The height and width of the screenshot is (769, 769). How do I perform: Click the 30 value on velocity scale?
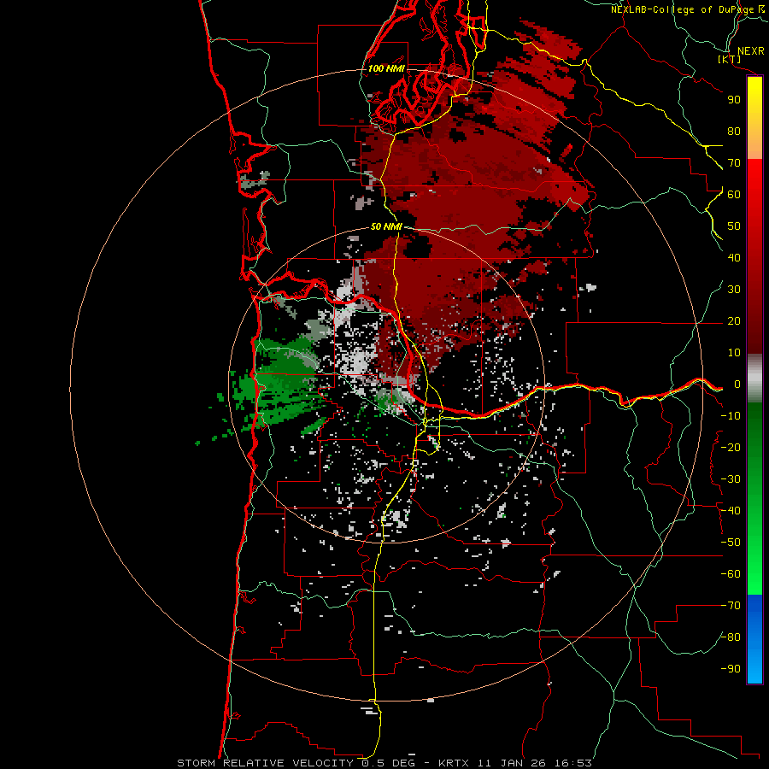[734, 290]
